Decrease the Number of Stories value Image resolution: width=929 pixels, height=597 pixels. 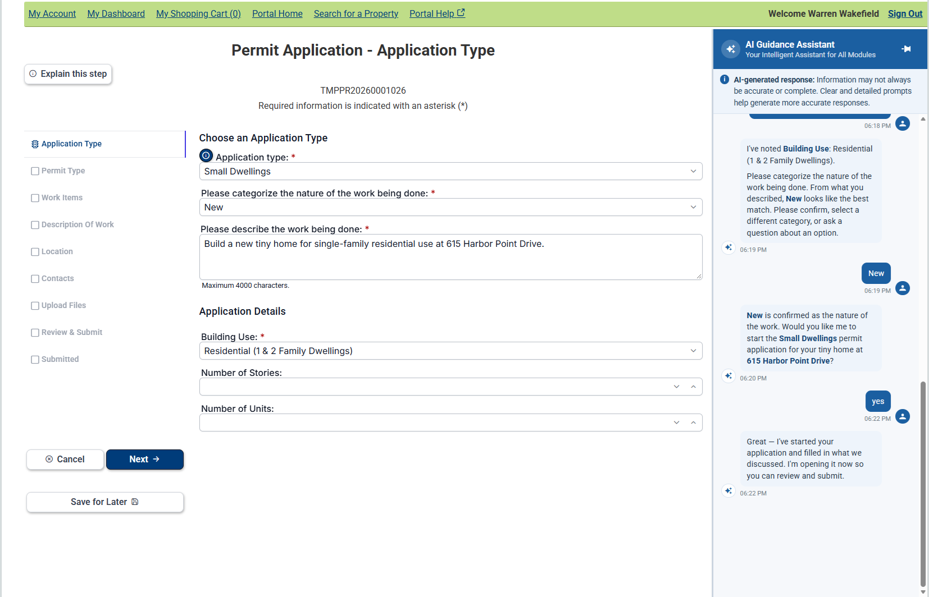pyautogui.click(x=676, y=387)
